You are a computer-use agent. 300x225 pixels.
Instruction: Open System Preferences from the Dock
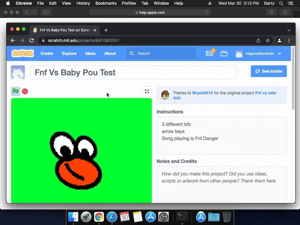coord(163,217)
